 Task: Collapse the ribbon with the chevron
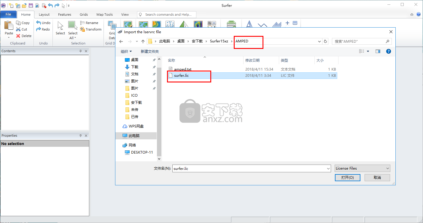tap(412, 14)
